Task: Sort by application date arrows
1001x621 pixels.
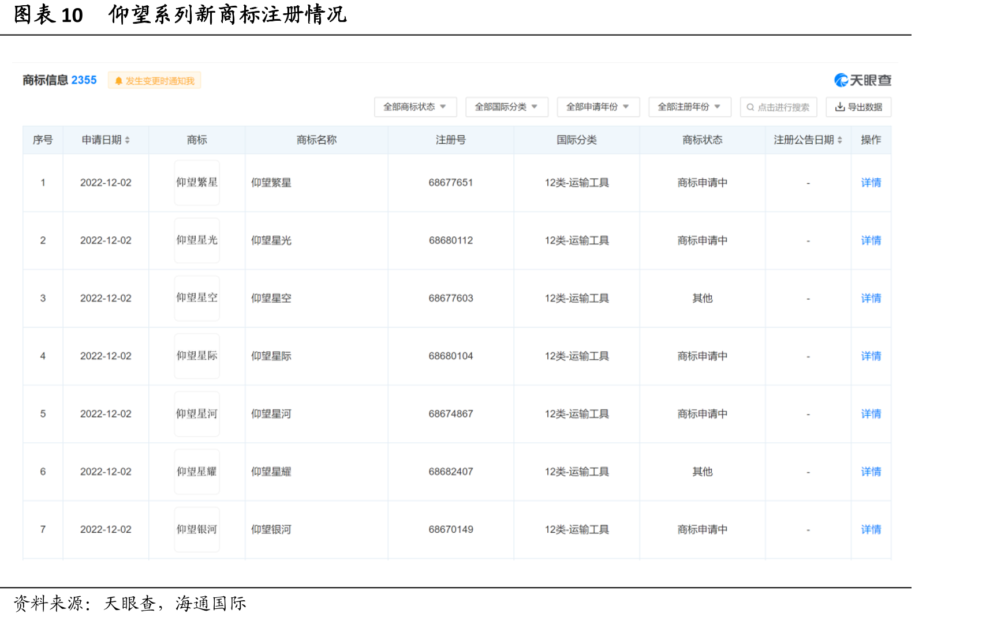Action: pos(127,140)
